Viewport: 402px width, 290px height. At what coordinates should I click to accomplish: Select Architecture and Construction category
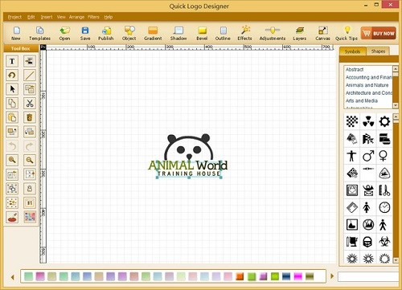coord(369,93)
